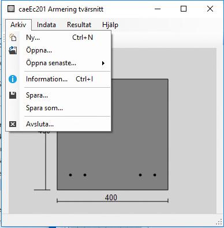Screen dimensions: 224x228
Task: Maximize the caeEc201 window
Action: point(184,9)
